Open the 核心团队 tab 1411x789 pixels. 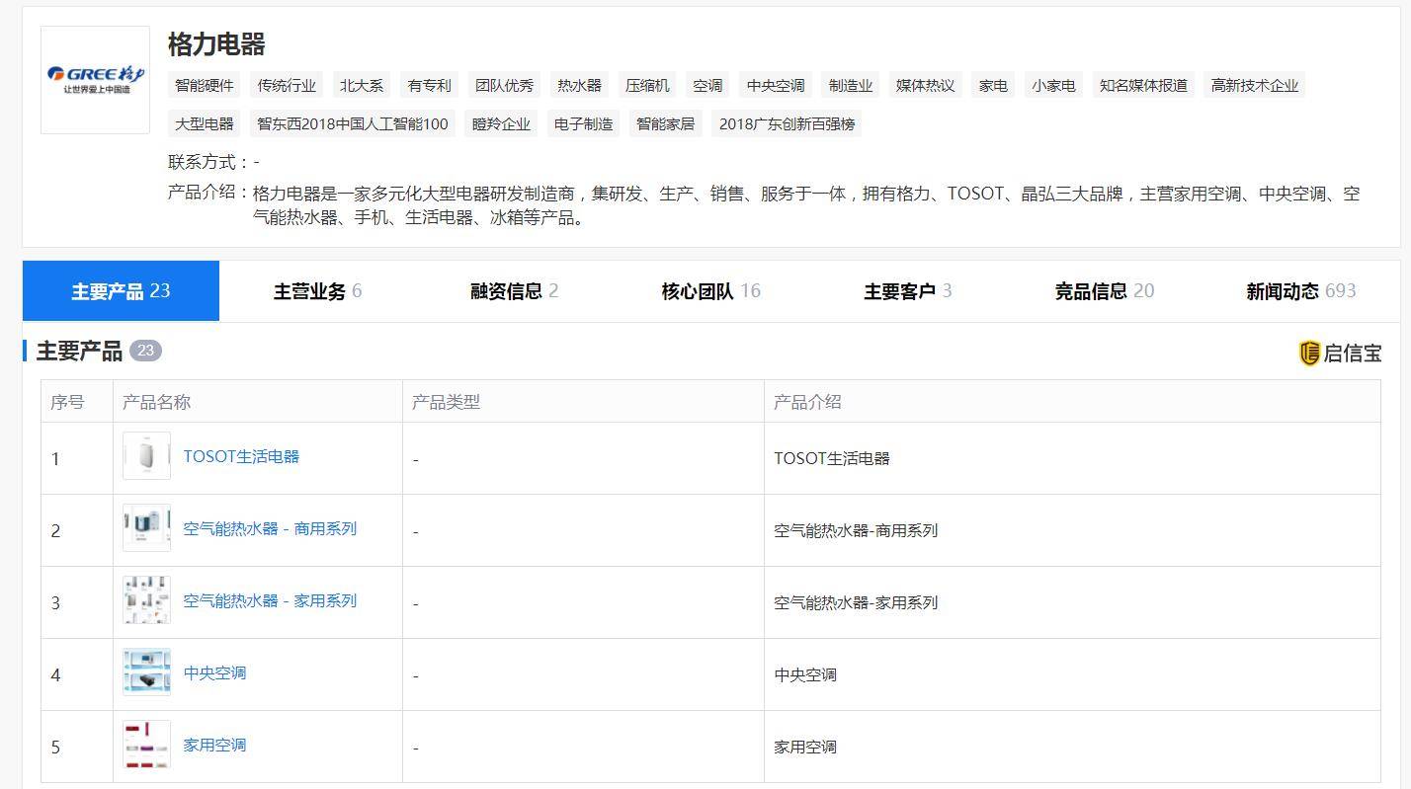pos(710,291)
